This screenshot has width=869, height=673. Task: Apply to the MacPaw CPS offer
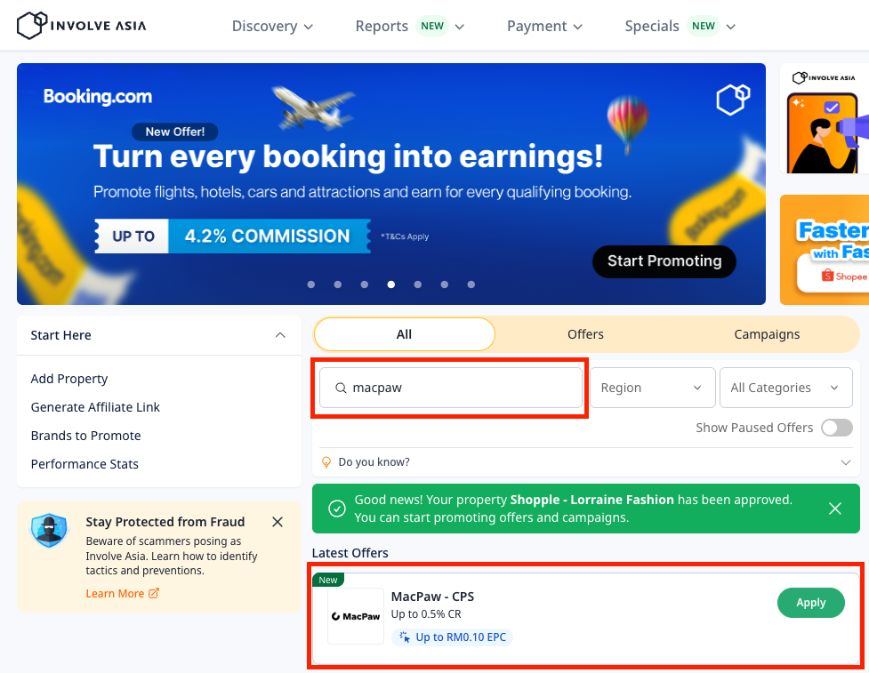click(811, 603)
